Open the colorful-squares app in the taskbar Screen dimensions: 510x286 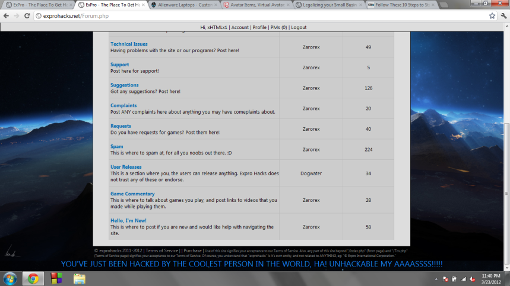coord(56,278)
